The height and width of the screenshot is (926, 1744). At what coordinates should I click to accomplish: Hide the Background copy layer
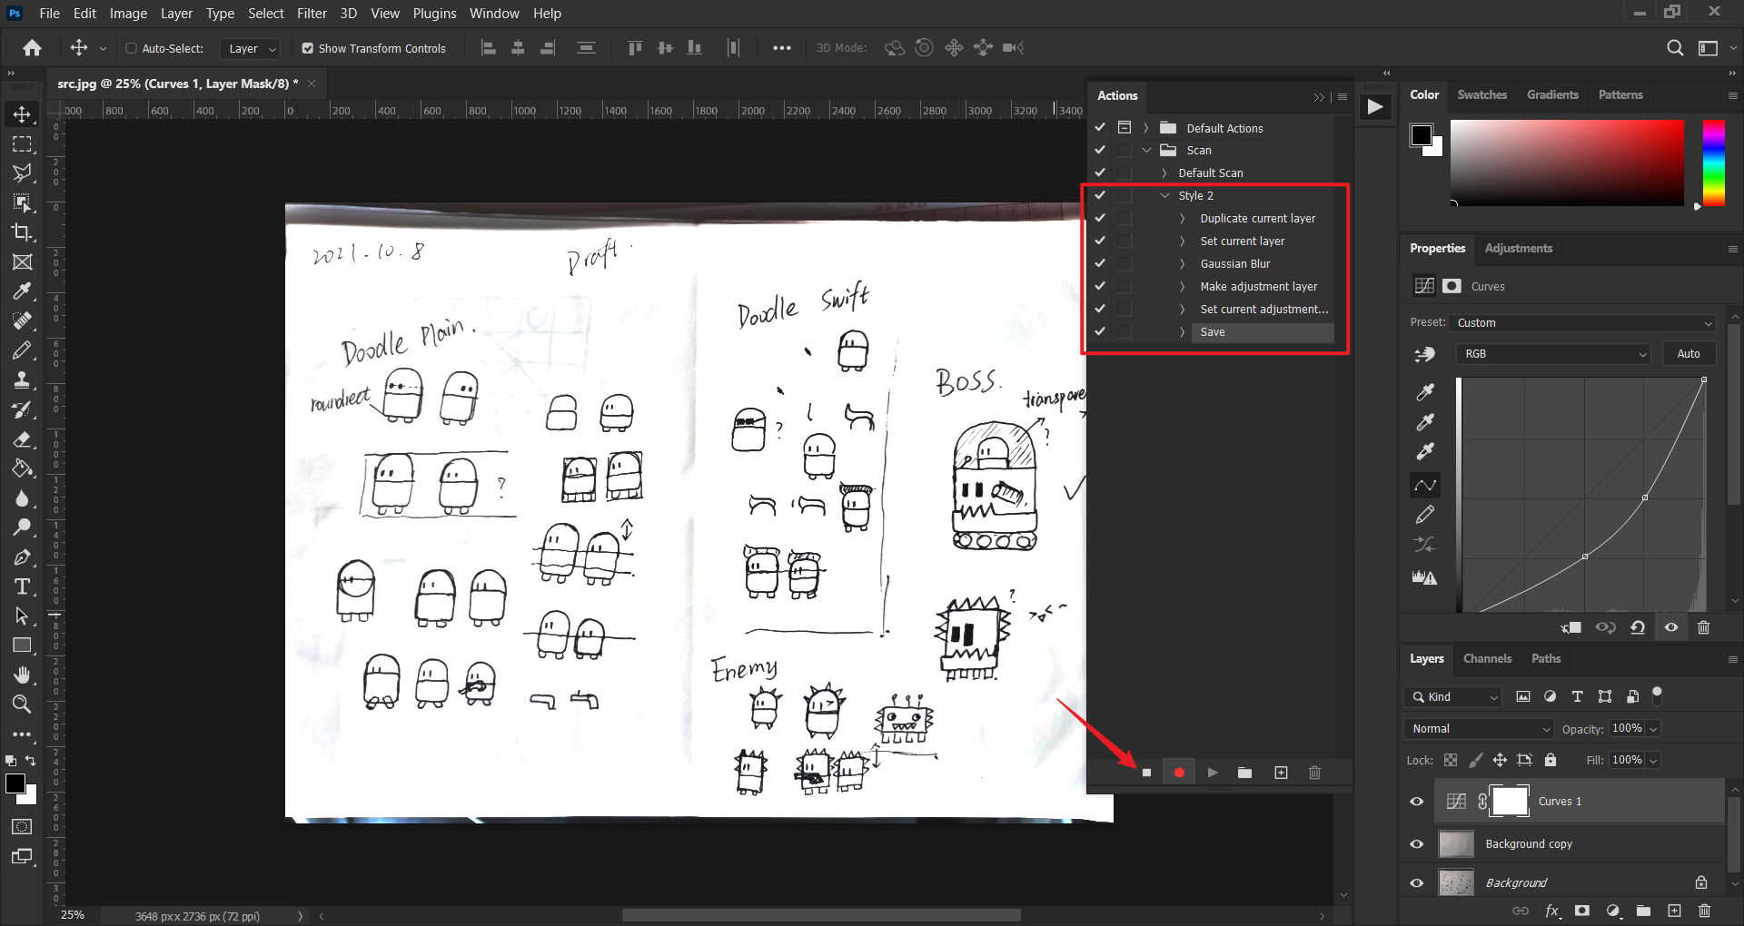point(1416,844)
